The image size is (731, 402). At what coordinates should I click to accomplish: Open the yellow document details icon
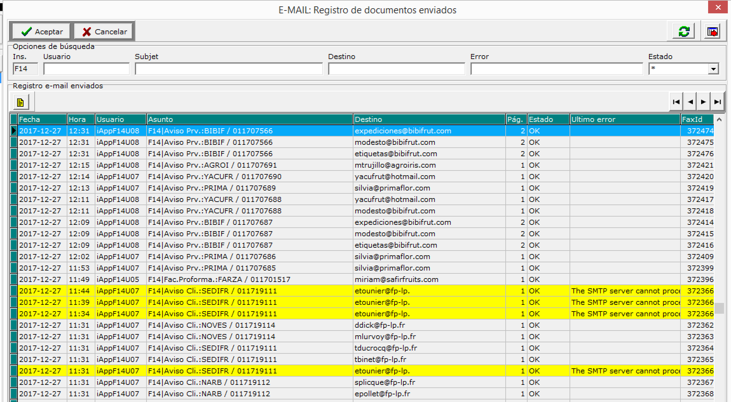click(21, 102)
